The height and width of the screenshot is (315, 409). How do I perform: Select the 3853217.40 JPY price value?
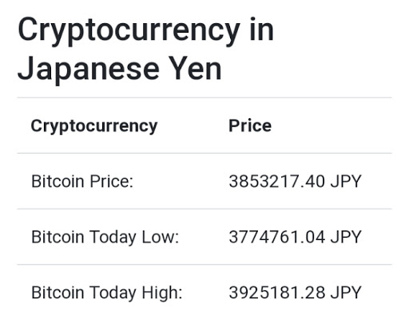295,181
